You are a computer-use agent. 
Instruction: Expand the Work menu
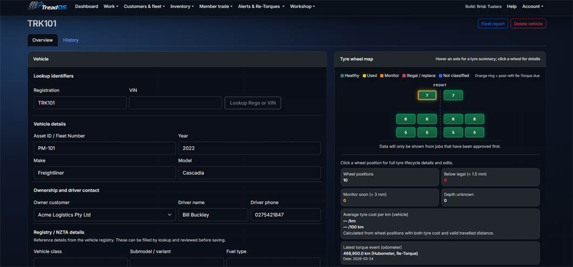tap(111, 6)
